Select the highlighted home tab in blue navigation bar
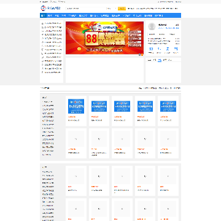Screen dimensions: 221x221 pyautogui.click(x=43, y=15)
